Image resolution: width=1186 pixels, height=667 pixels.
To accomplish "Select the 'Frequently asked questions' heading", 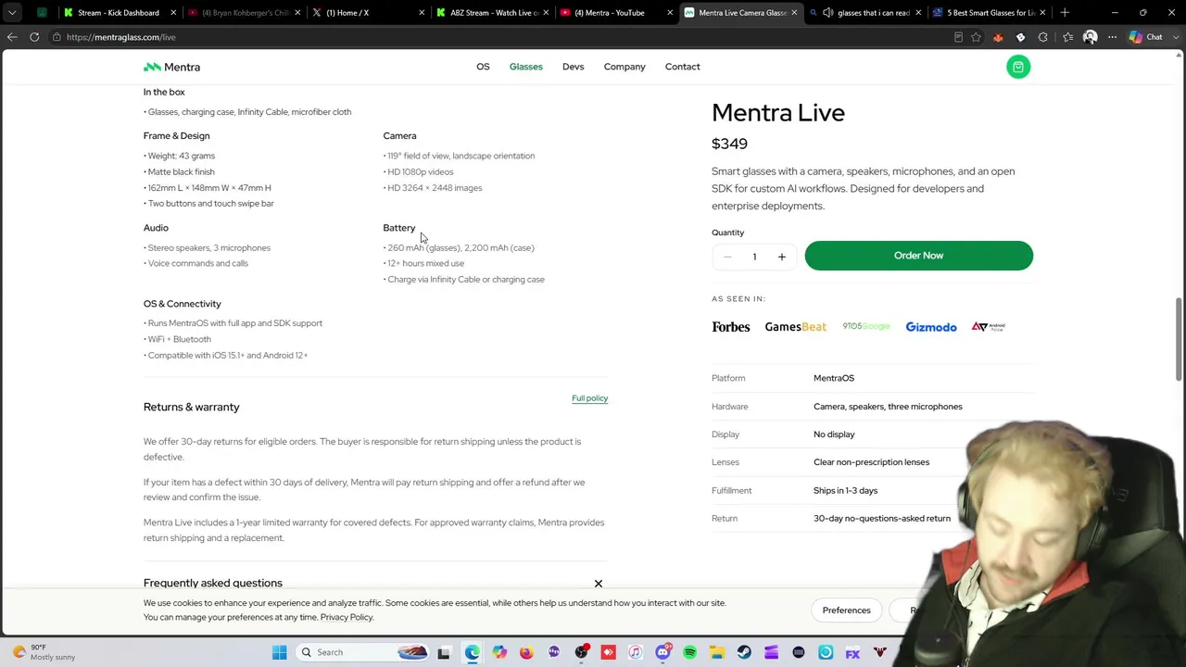I will pyautogui.click(x=213, y=584).
